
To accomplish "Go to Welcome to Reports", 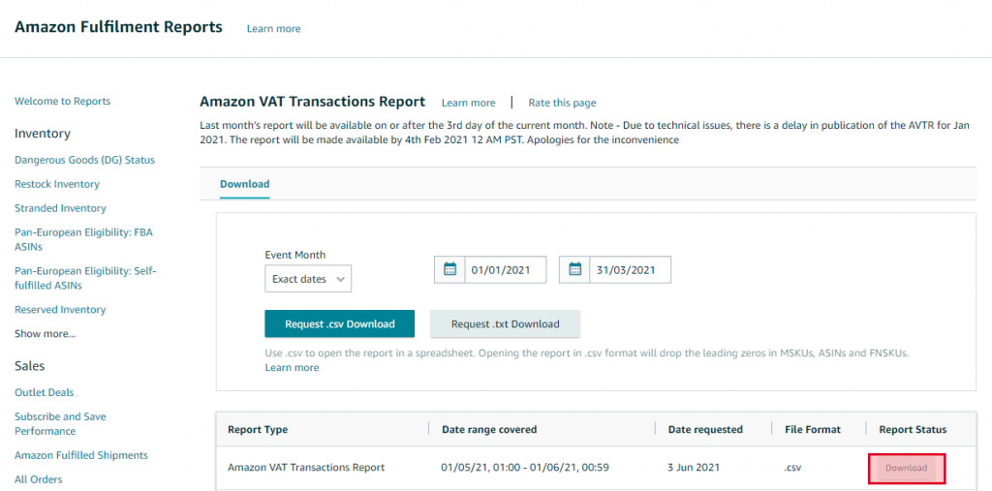I will point(63,102).
